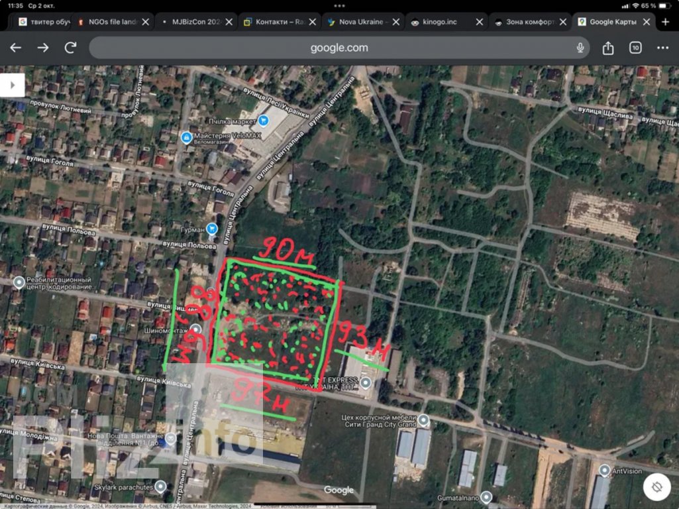Viewport: 679px width, 509px height.
Task: Select the Гурман store map marker
Action: click(x=212, y=229)
